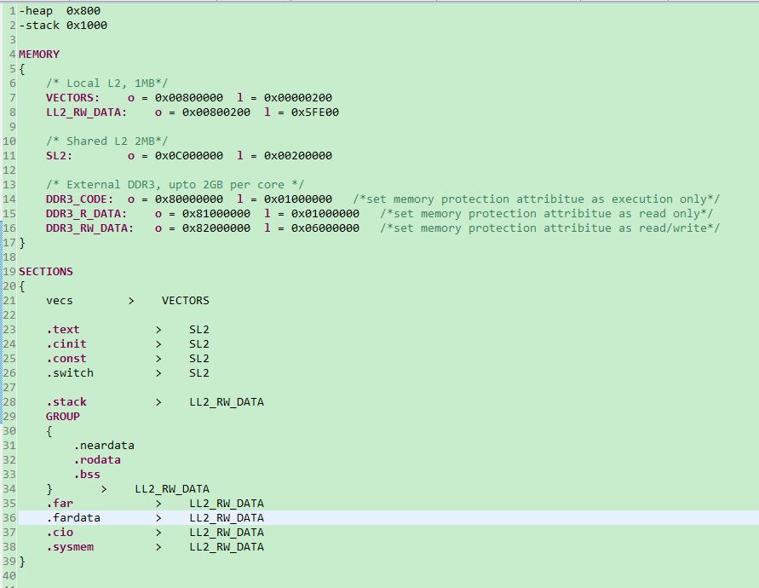
Task: Click the 'execution only' comment
Action: tap(537, 199)
